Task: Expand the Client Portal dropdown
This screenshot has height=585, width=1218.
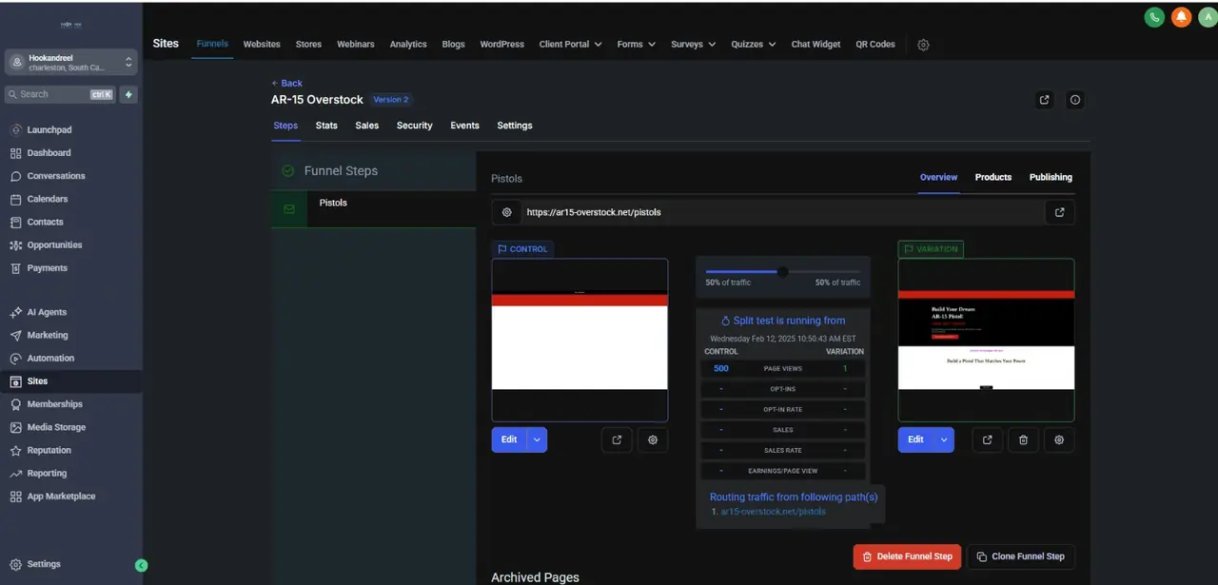Action: click(570, 45)
